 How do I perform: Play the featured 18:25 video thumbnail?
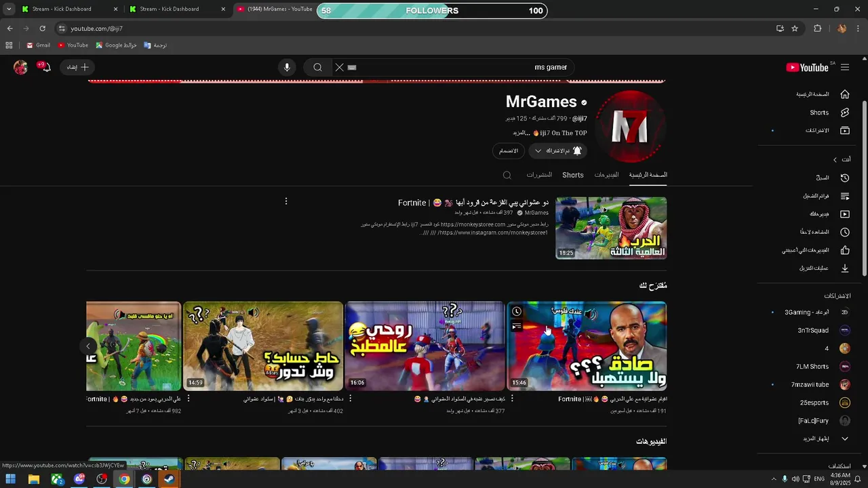[x=611, y=228]
